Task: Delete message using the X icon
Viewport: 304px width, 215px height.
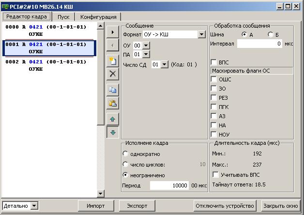Action: pyautogui.click(x=113, y=74)
